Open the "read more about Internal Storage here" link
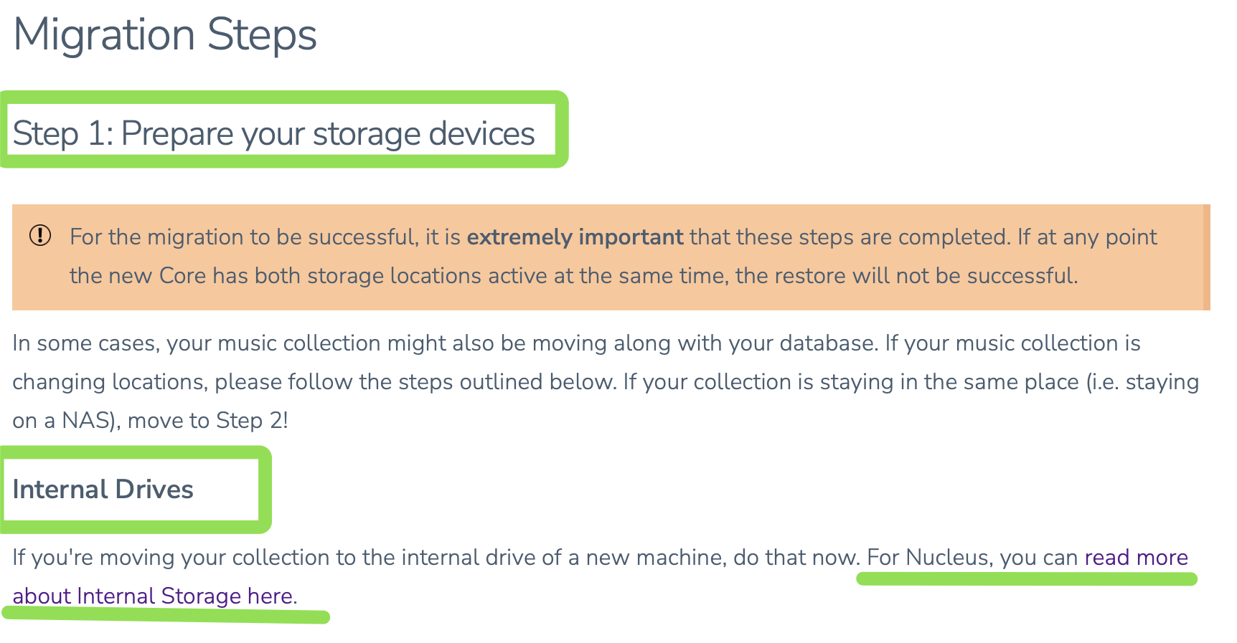 [x=1136, y=558]
